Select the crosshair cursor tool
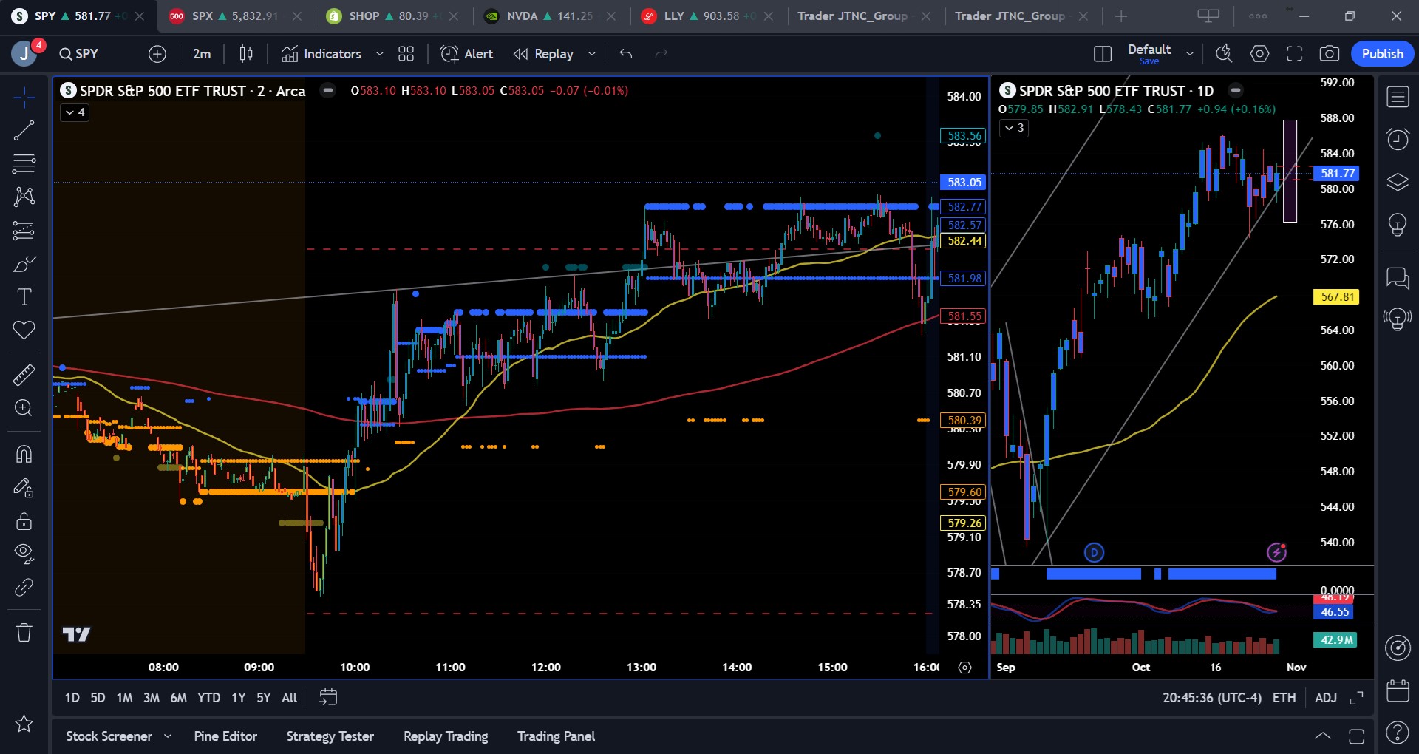This screenshot has width=1419, height=754. click(x=24, y=97)
